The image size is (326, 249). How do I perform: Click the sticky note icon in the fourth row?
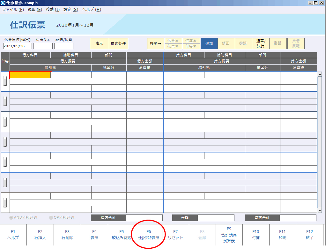(5, 142)
